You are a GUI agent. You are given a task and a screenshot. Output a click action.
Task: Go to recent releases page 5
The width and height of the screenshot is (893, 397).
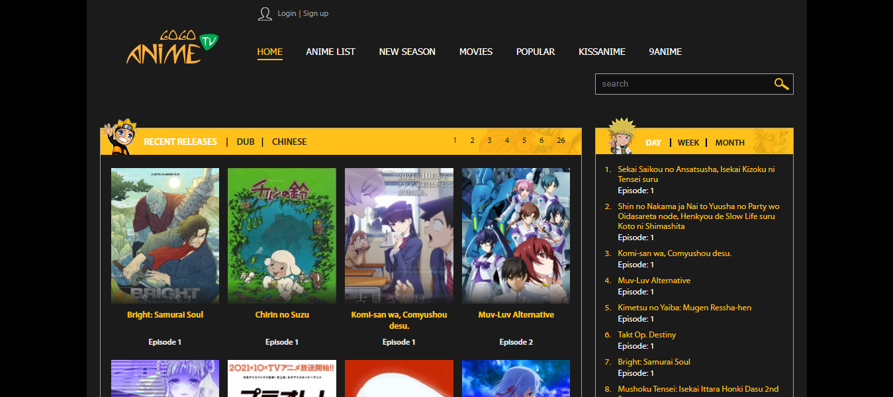coord(524,140)
